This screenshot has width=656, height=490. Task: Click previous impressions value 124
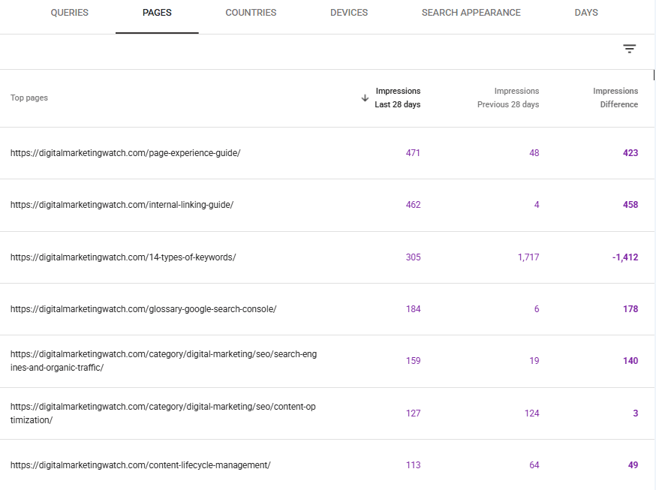point(531,413)
